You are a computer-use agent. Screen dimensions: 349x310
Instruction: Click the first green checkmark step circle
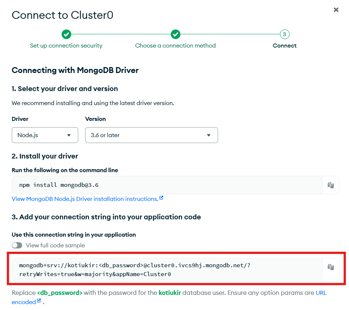click(x=66, y=34)
